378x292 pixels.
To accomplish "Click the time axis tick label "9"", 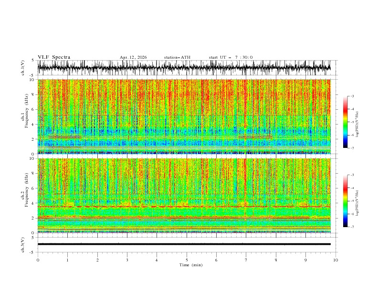I will pyautogui.click(x=305, y=260).
